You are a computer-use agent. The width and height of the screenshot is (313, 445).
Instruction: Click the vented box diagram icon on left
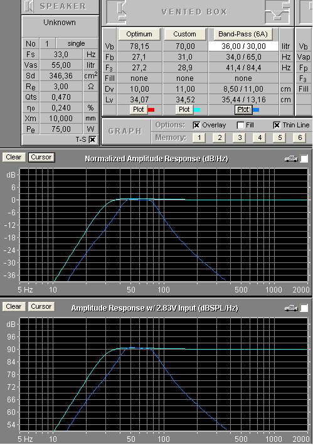pos(122,11)
